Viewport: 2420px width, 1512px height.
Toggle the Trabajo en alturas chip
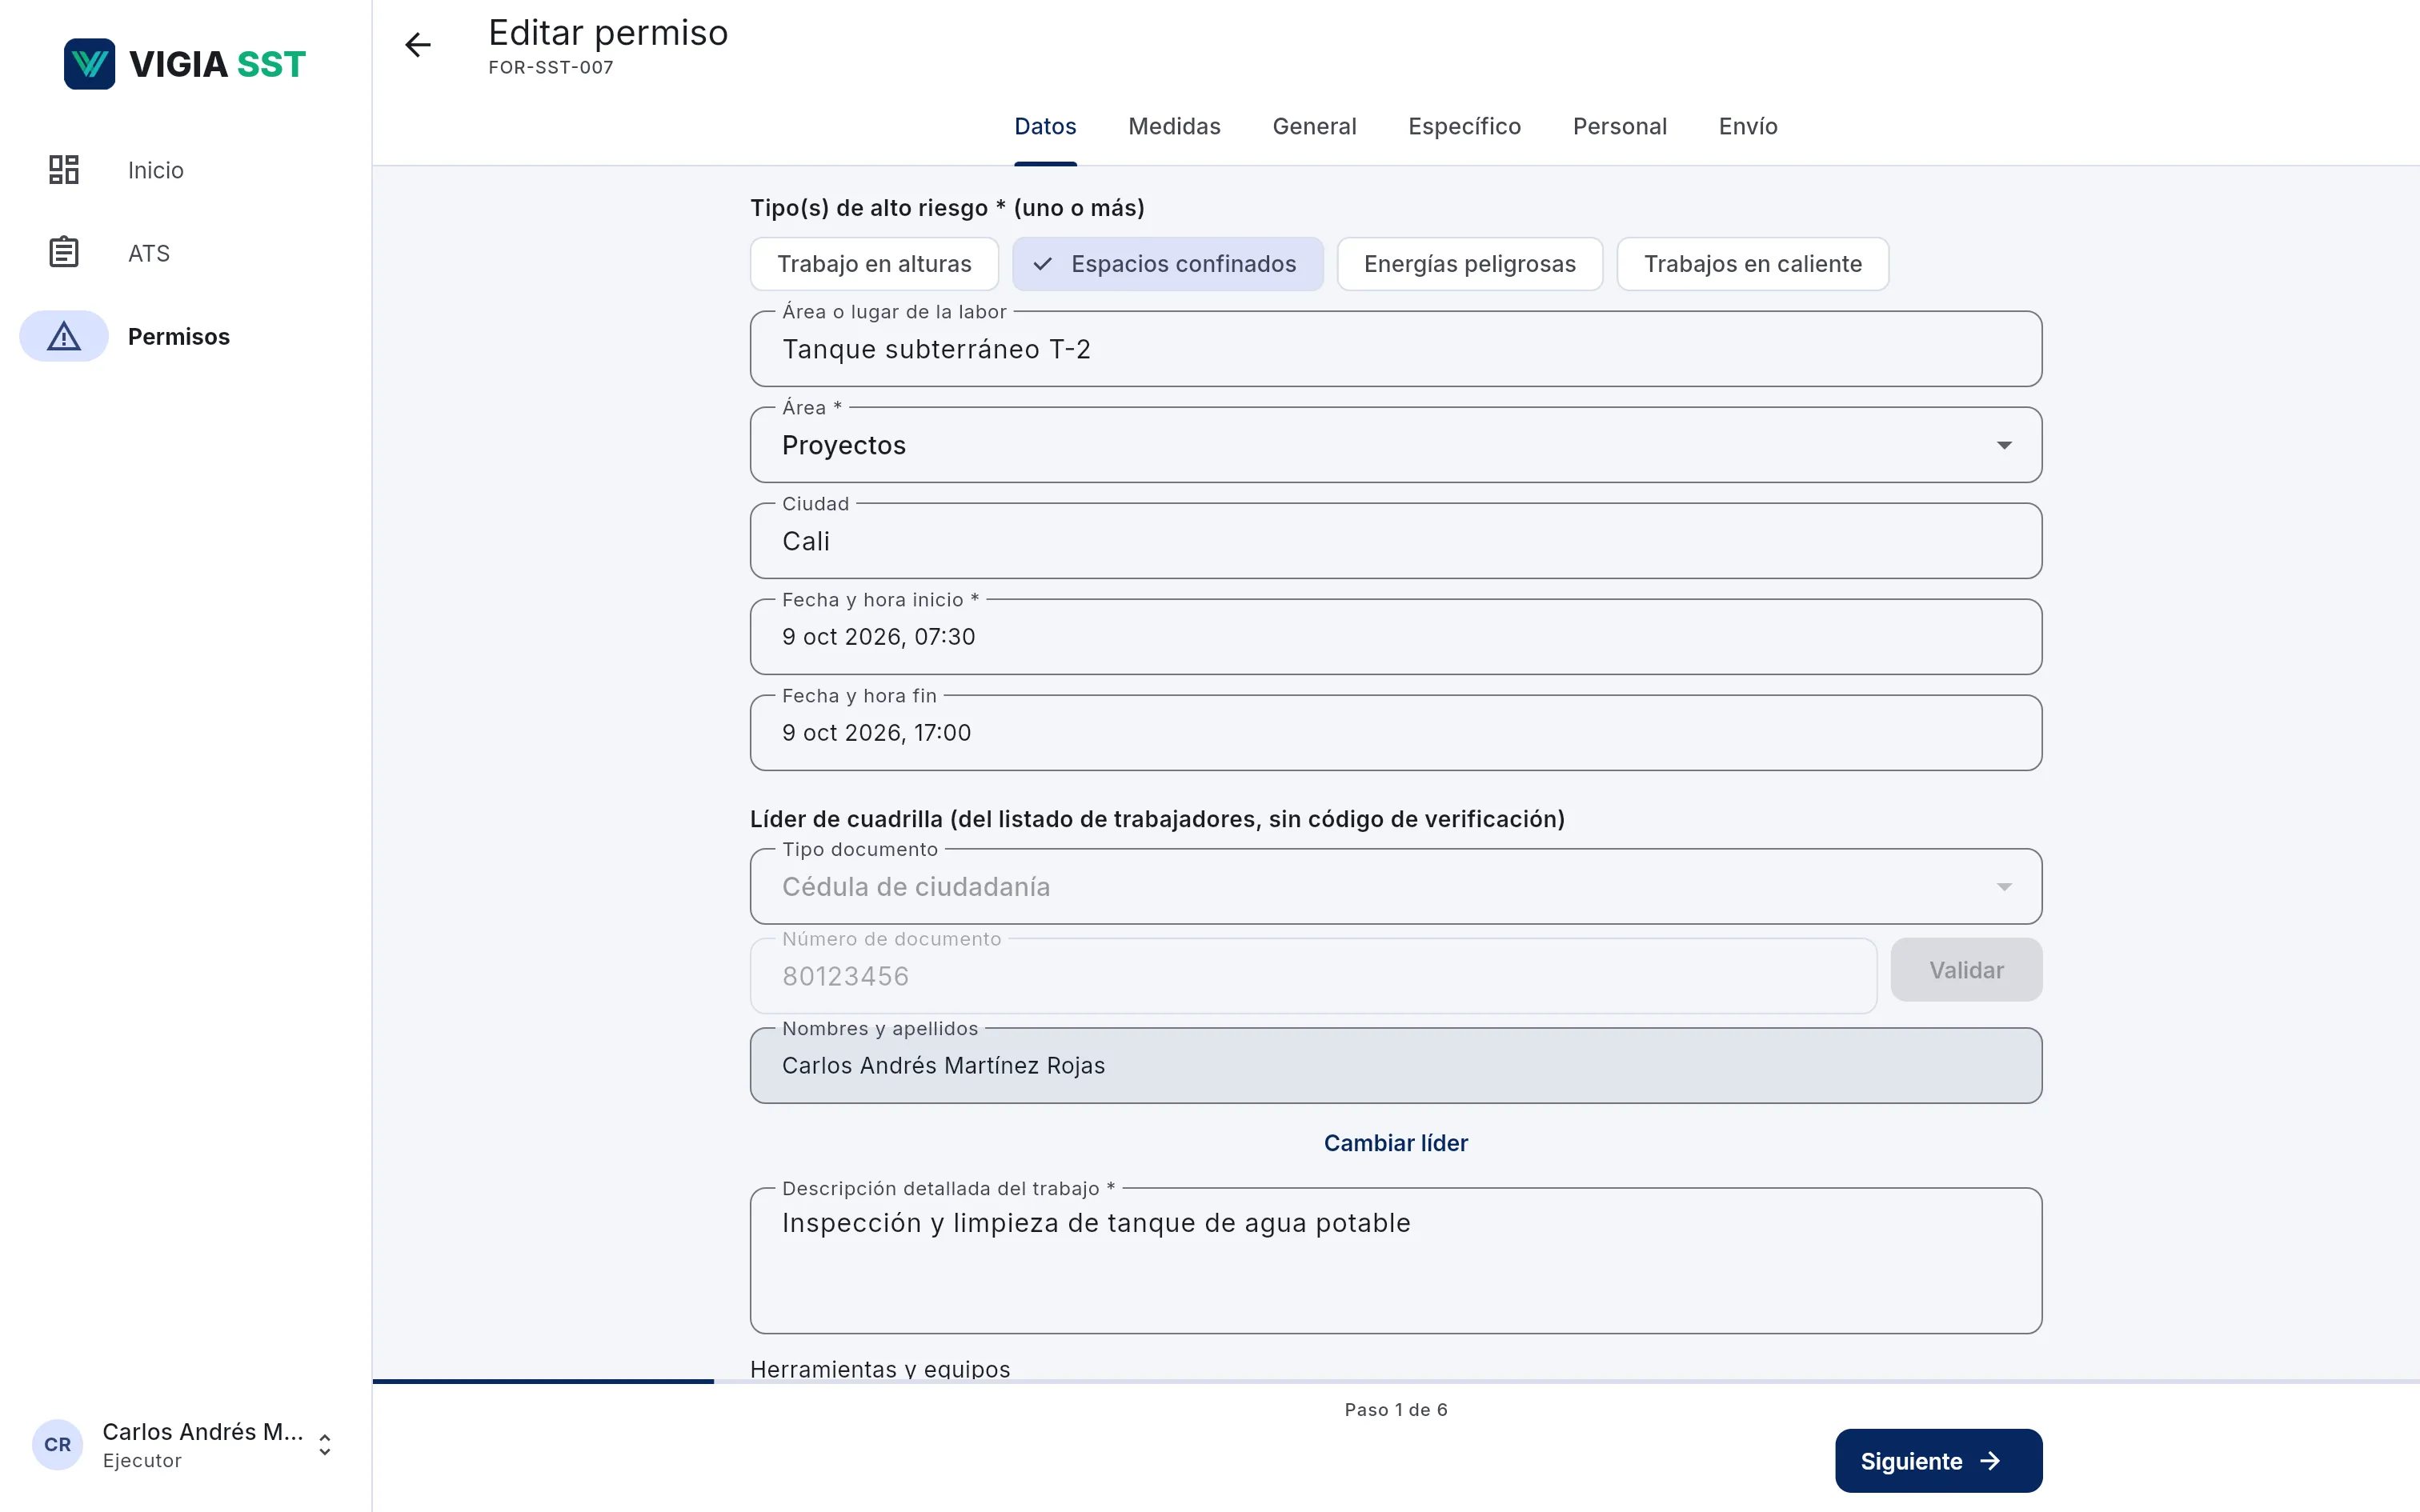pyautogui.click(x=874, y=264)
